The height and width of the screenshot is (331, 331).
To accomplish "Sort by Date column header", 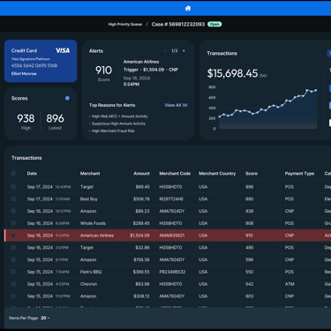I will point(32,174).
